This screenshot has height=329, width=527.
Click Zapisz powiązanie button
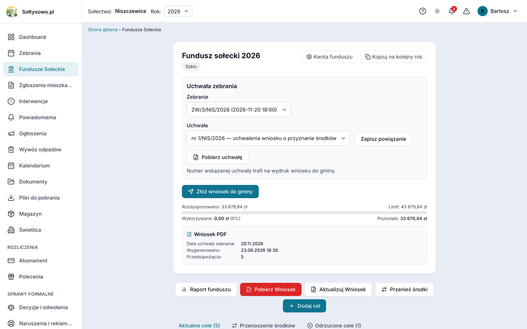point(383,139)
